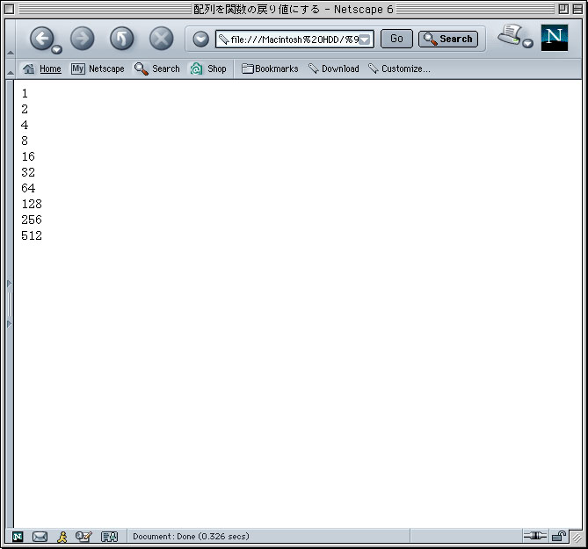Image resolution: width=588 pixels, height=549 pixels.
Task: Open Navigator from the status bar N icon
Action: click(x=18, y=537)
